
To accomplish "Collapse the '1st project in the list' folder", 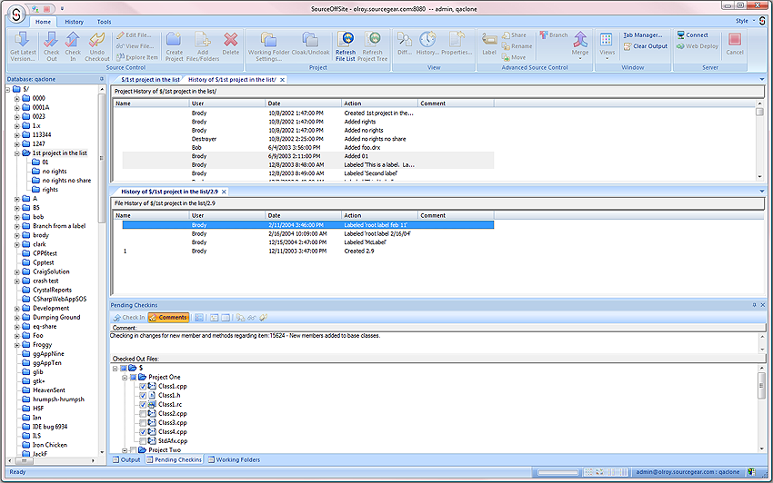I will coord(17,153).
